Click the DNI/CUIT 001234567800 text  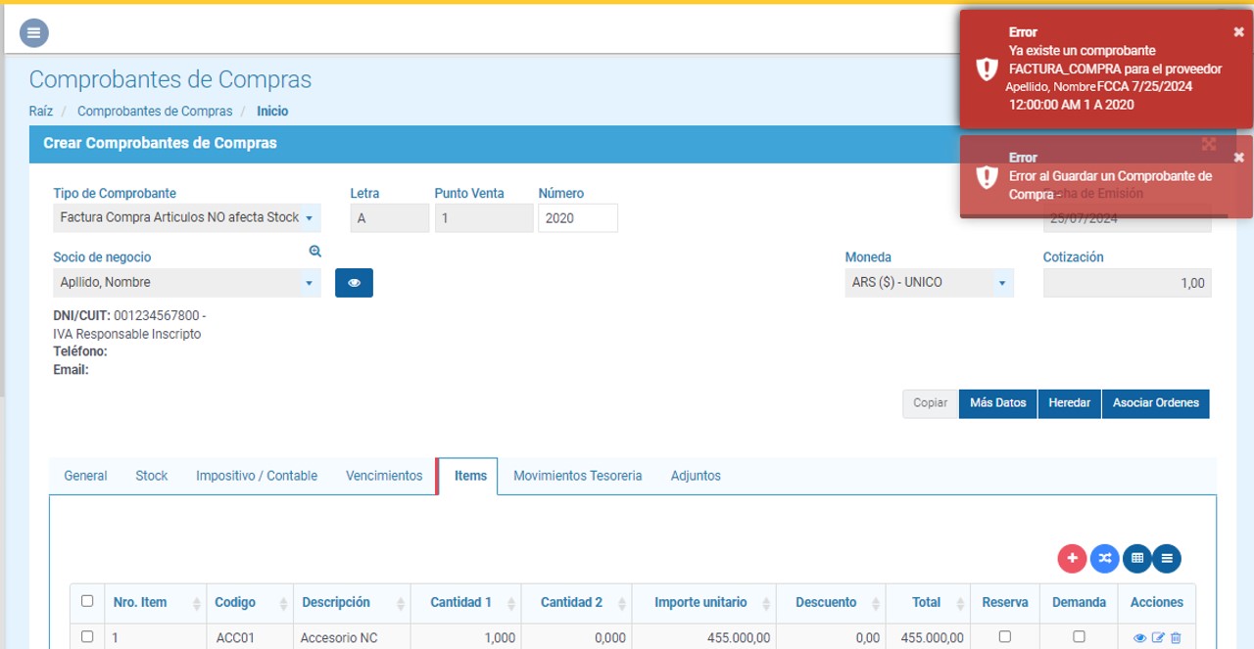(129, 316)
